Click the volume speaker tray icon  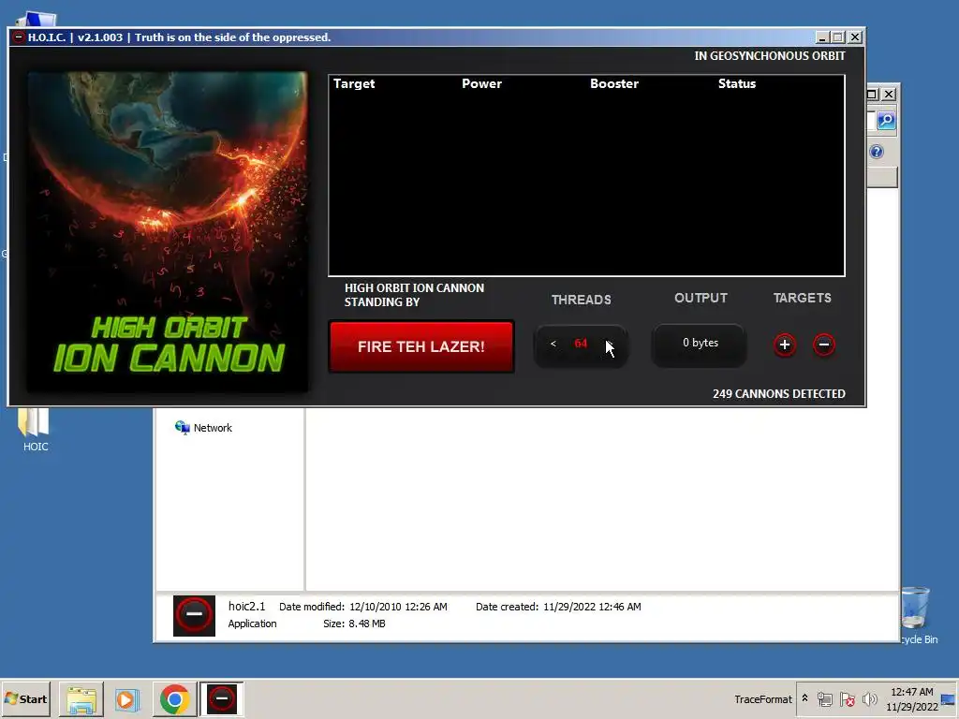(869, 698)
